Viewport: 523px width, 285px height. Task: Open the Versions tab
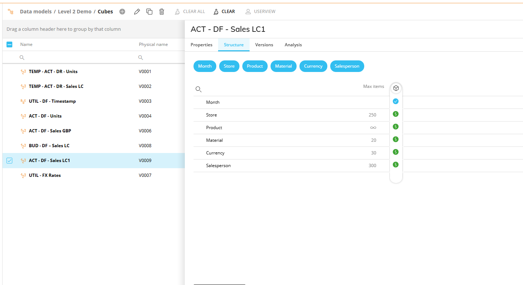[x=264, y=45]
